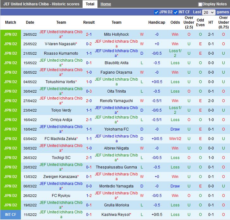
Task: Click the 0-0 score against Montedio Yamagata
Action: [89, 186]
